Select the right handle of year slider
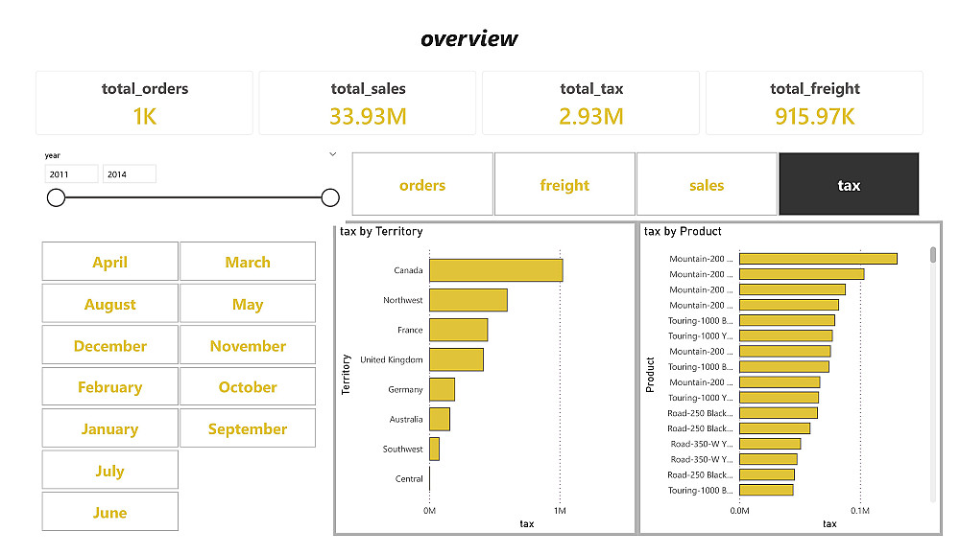The height and width of the screenshot is (554, 960). point(330,197)
